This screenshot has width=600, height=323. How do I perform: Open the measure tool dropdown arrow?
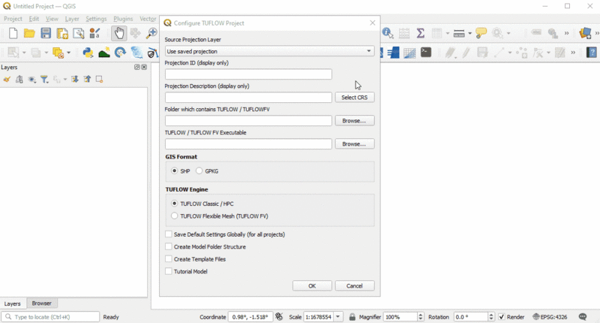pyautogui.click(x=469, y=34)
